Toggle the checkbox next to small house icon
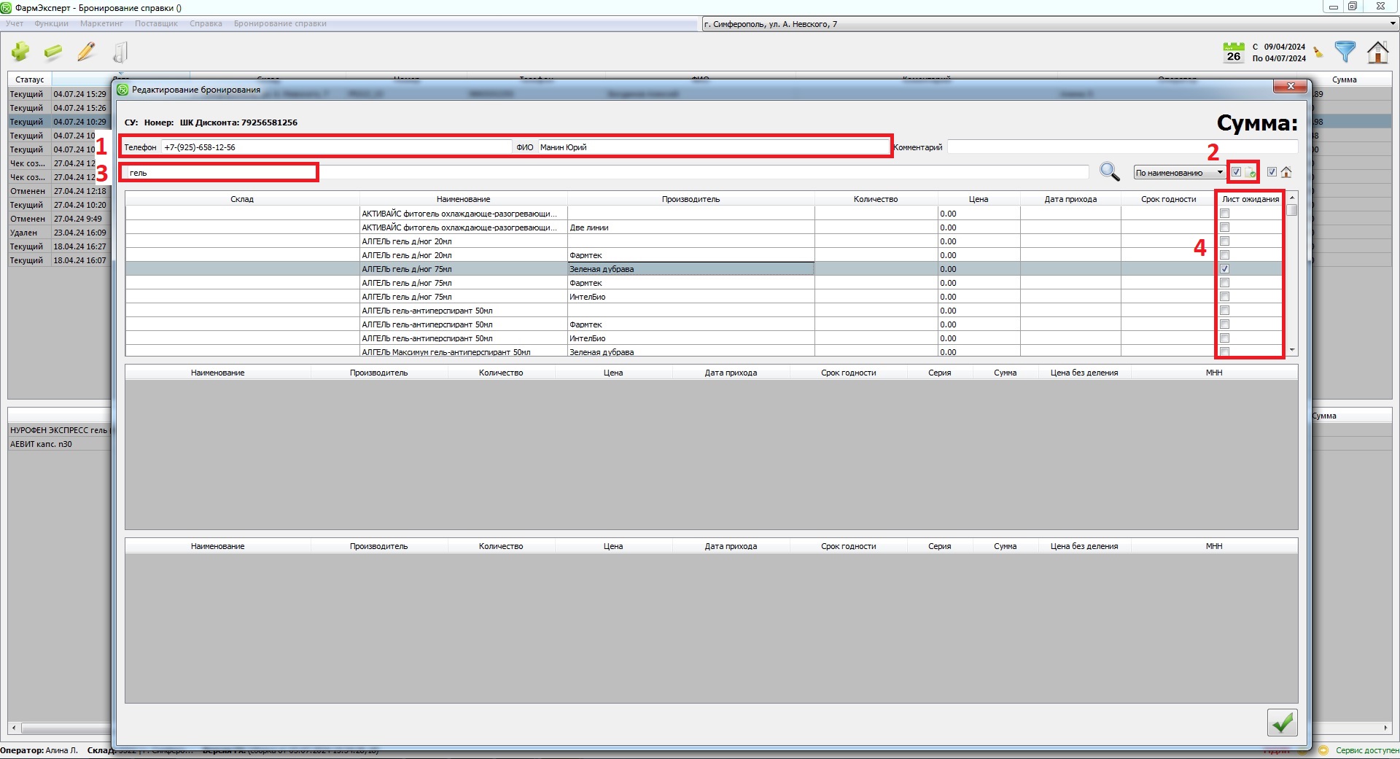The width and height of the screenshot is (1400, 759). 1272,172
